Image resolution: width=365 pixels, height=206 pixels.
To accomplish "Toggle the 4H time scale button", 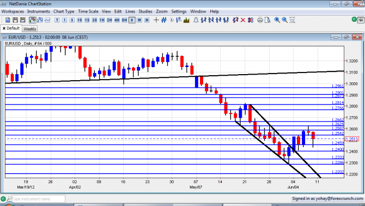I will click(117, 20).
